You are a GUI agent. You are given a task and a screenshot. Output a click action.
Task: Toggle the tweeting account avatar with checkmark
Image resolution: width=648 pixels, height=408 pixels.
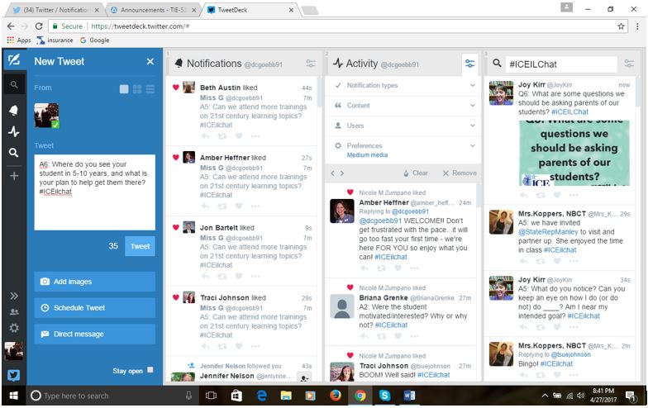(x=46, y=116)
